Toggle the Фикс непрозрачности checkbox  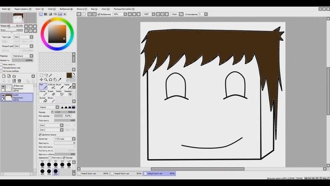pyautogui.click(x=1, y=65)
